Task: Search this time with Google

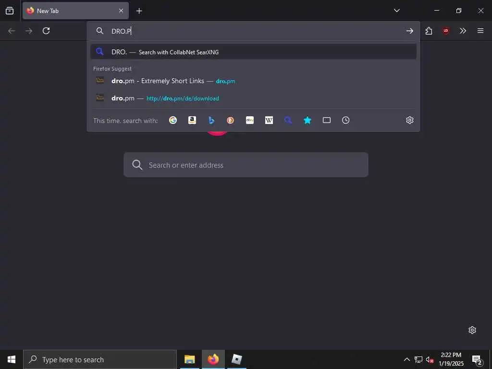Action: point(173,120)
